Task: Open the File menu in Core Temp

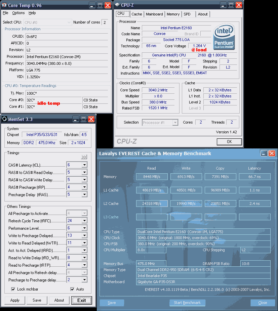Action: (x=5, y=13)
